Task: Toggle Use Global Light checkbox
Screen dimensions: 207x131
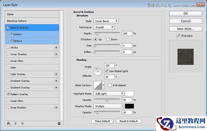Action: tap(106, 71)
